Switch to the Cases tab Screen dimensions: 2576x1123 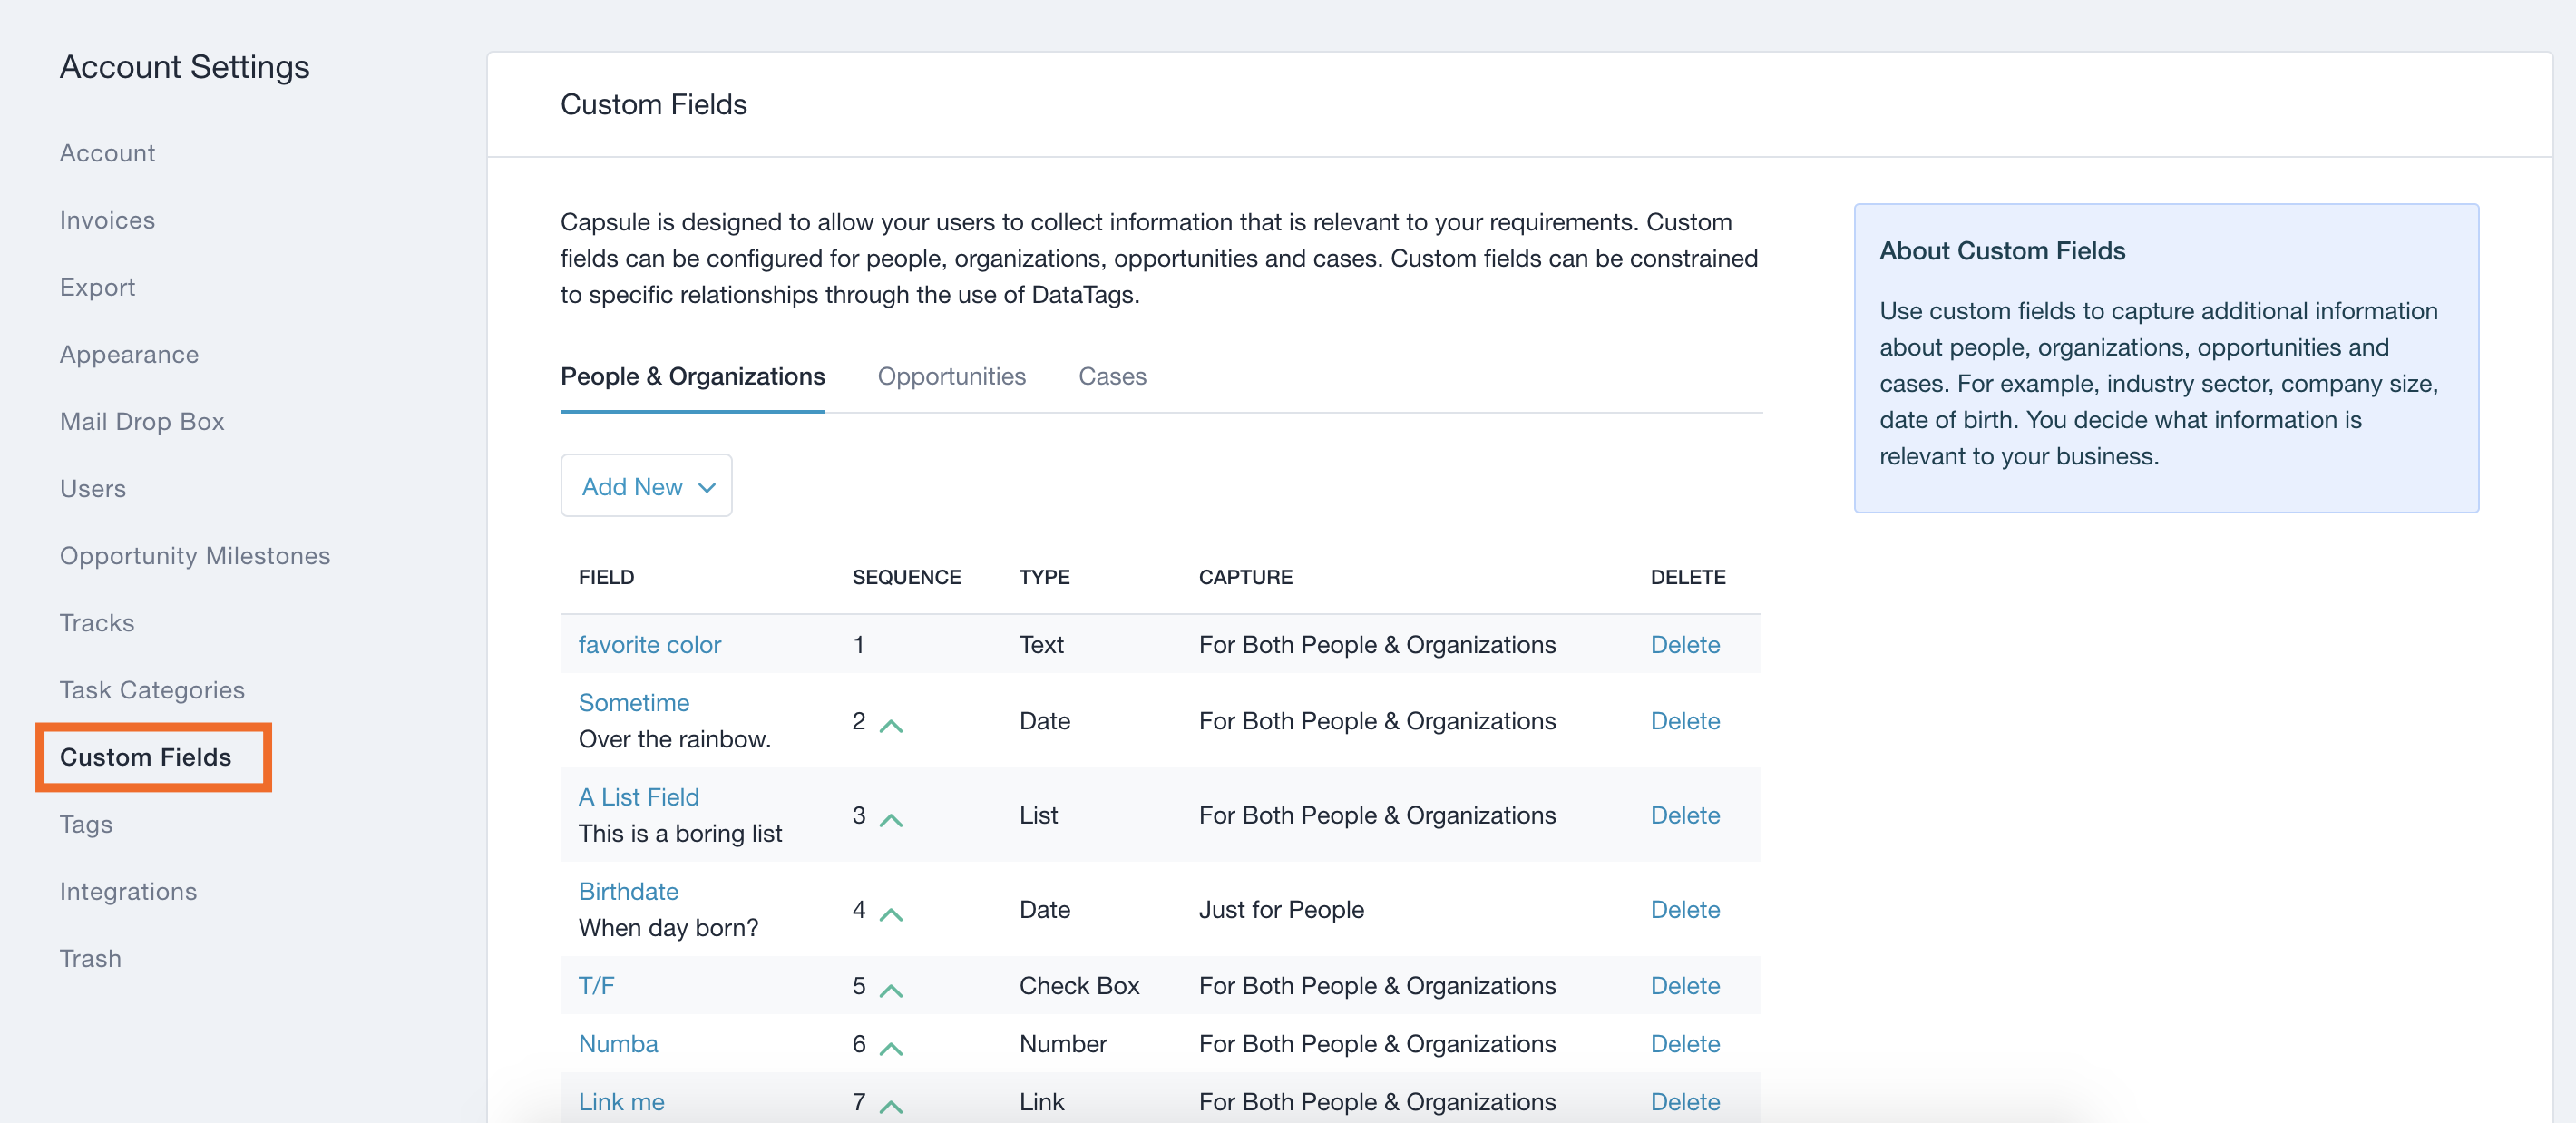[x=1111, y=376]
